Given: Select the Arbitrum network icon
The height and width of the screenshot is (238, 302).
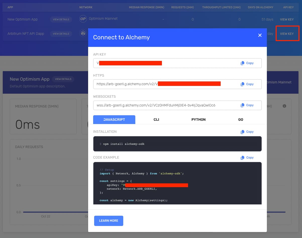Looking at the screenshot, I should click(83, 33).
